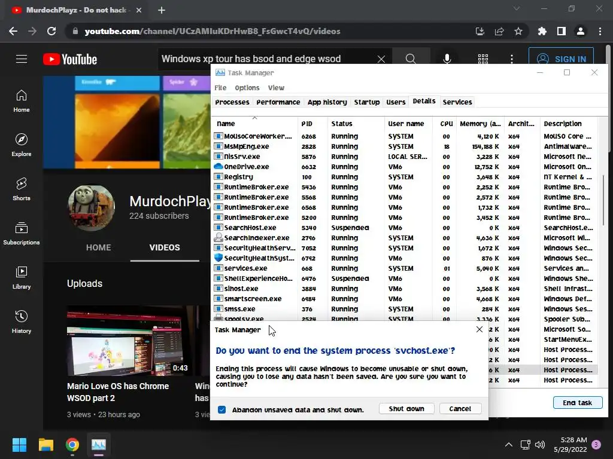Click the Task Manager taskbar icon
The height and width of the screenshot is (459, 613).
tap(99, 445)
